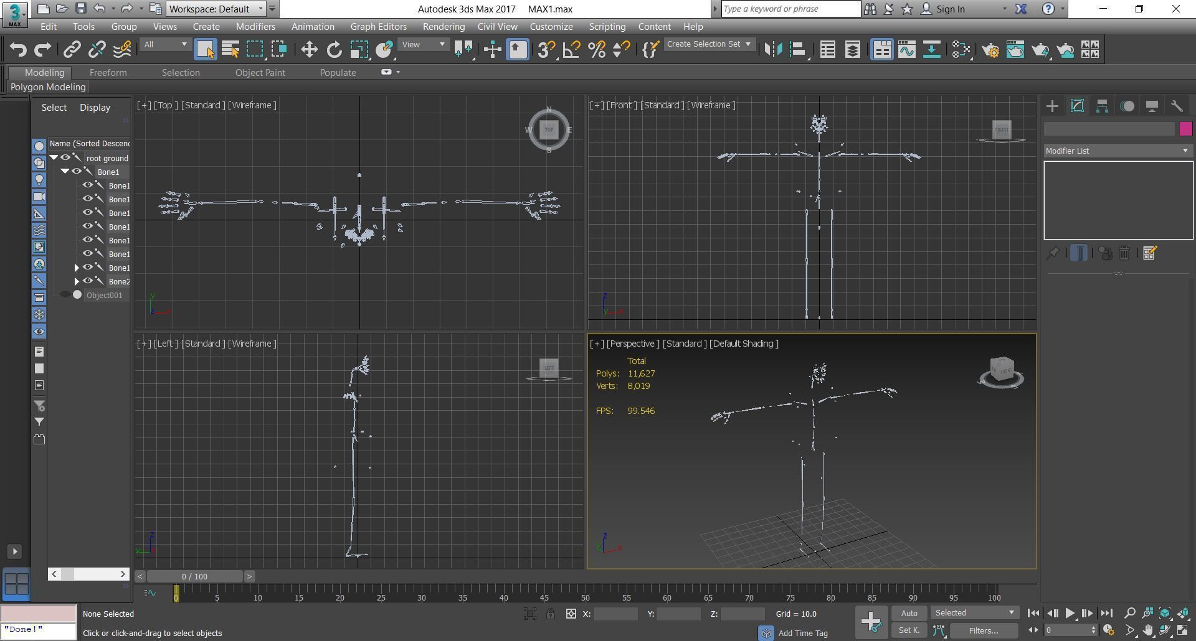Toggle Selection Lock padlock icon
The height and width of the screenshot is (641, 1196).
[551, 614]
